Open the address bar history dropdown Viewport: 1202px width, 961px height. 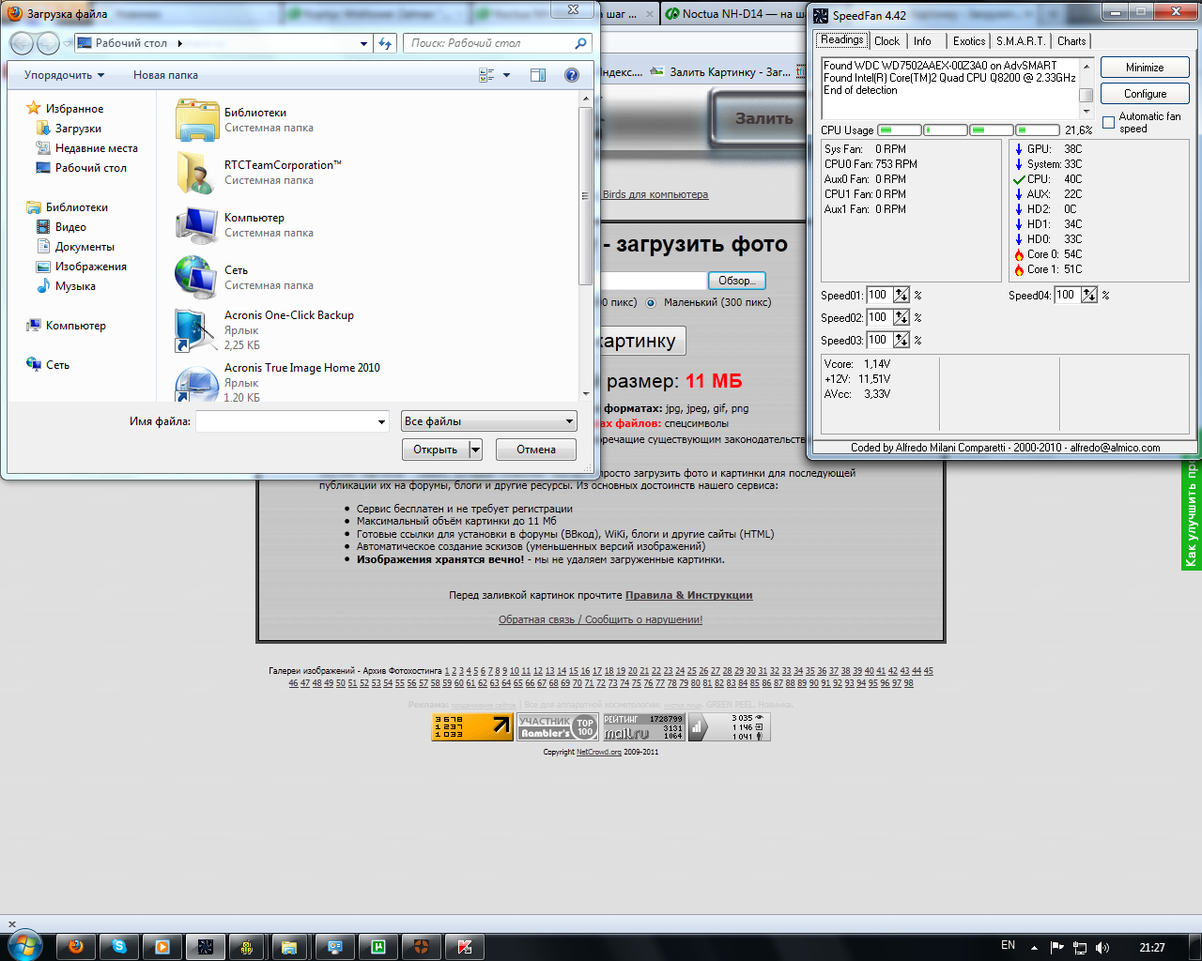[364, 43]
